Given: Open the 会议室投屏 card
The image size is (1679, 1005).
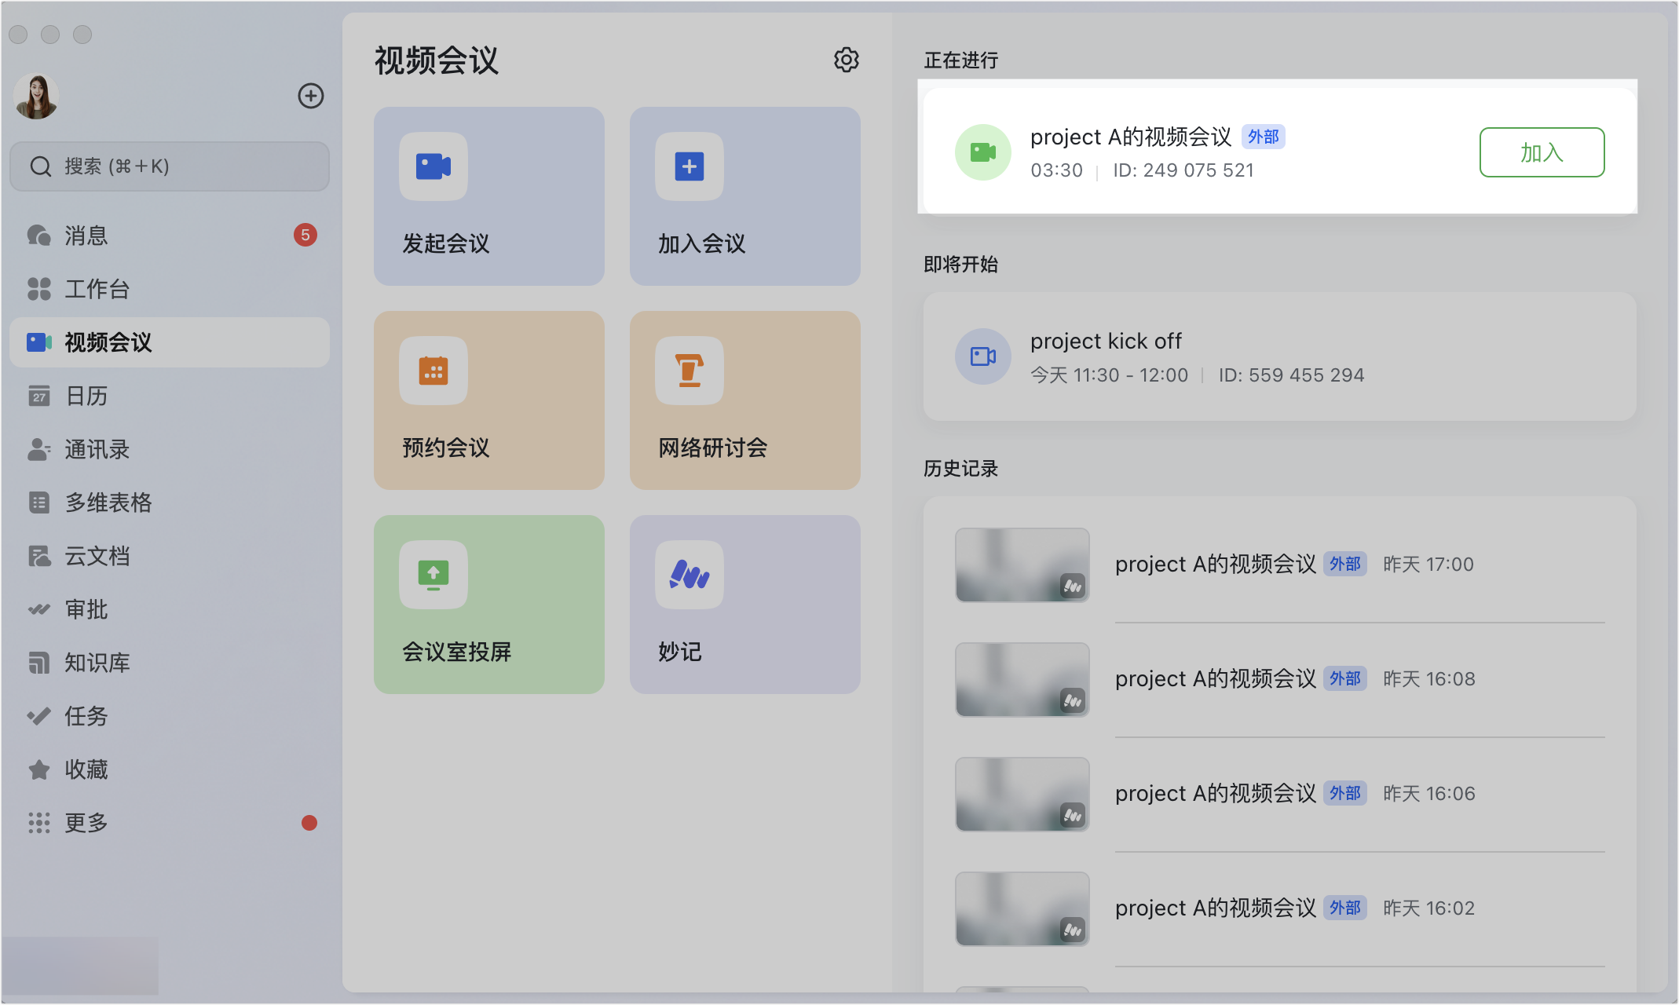Looking at the screenshot, I should pyautogui.click(x=488, y=605).
